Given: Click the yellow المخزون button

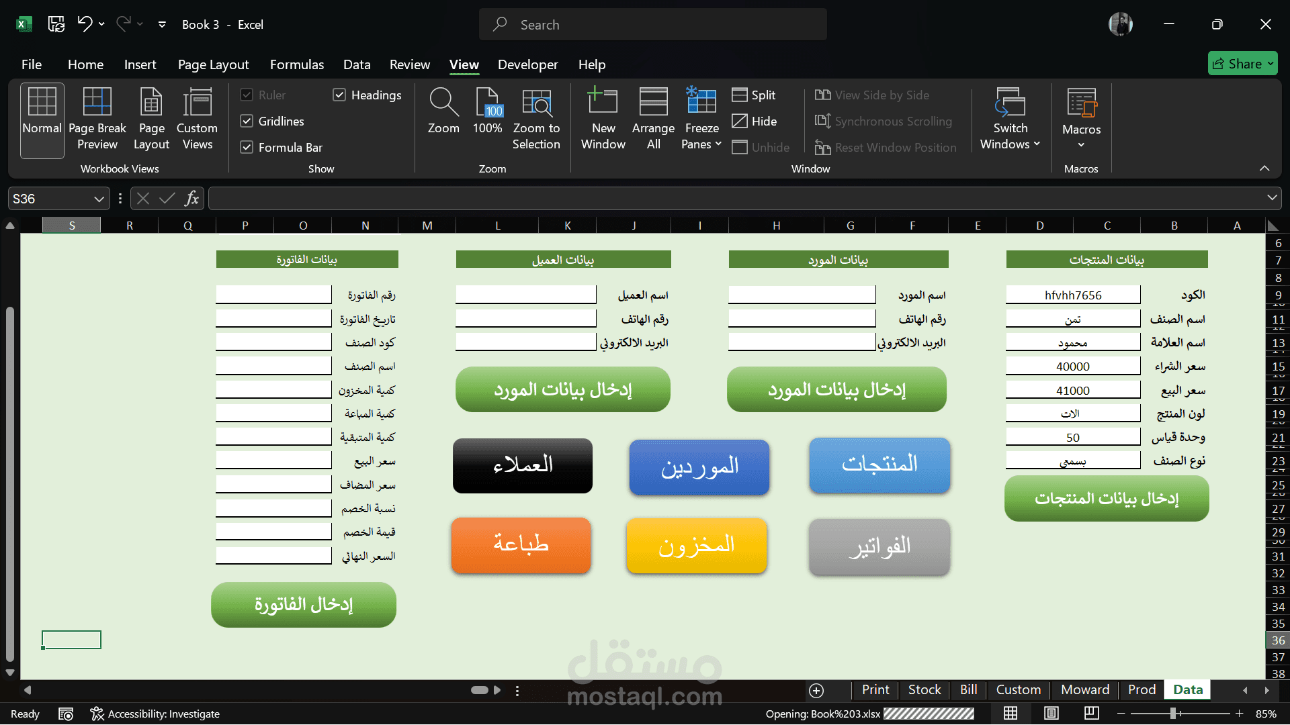Looking at the screenshot, I should (697, 545).
